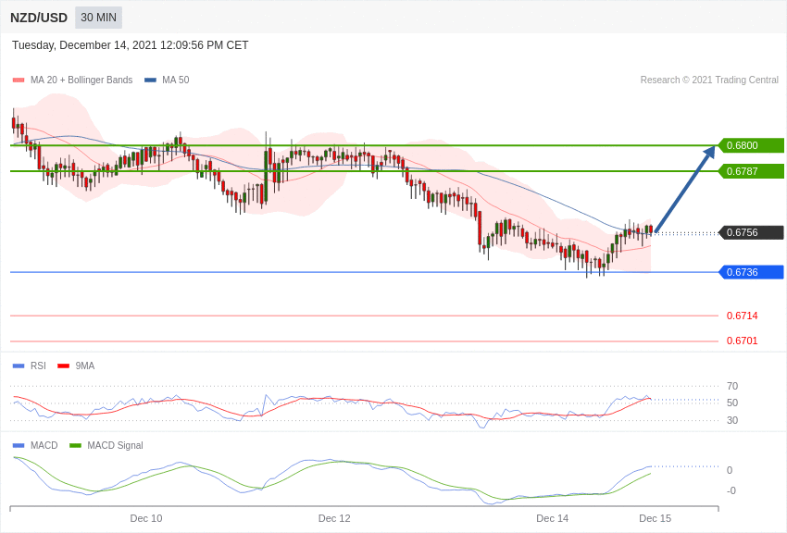Click the RSI 70 axis value
The width and height of the screenshot is (787, 533).
click(x=732, y=386)
